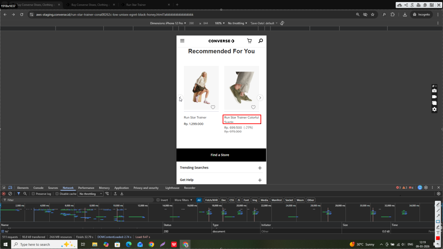
Task: Open Microsoft Edge from taskbar
Action: [x=129, y=244]
